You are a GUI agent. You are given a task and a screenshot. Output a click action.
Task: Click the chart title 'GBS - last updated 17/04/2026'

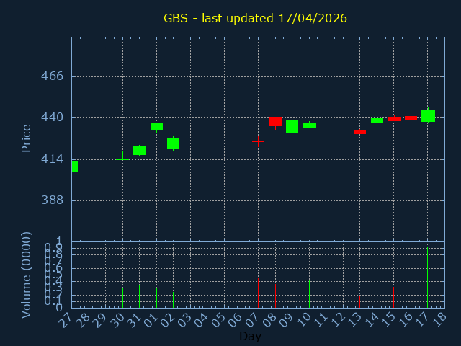pyautogui.click(x=255, y=18)
